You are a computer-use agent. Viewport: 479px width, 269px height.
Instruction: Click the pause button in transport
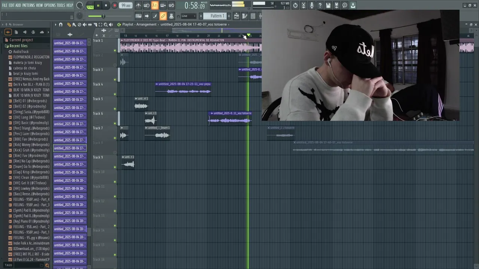[x=98, y=5]
